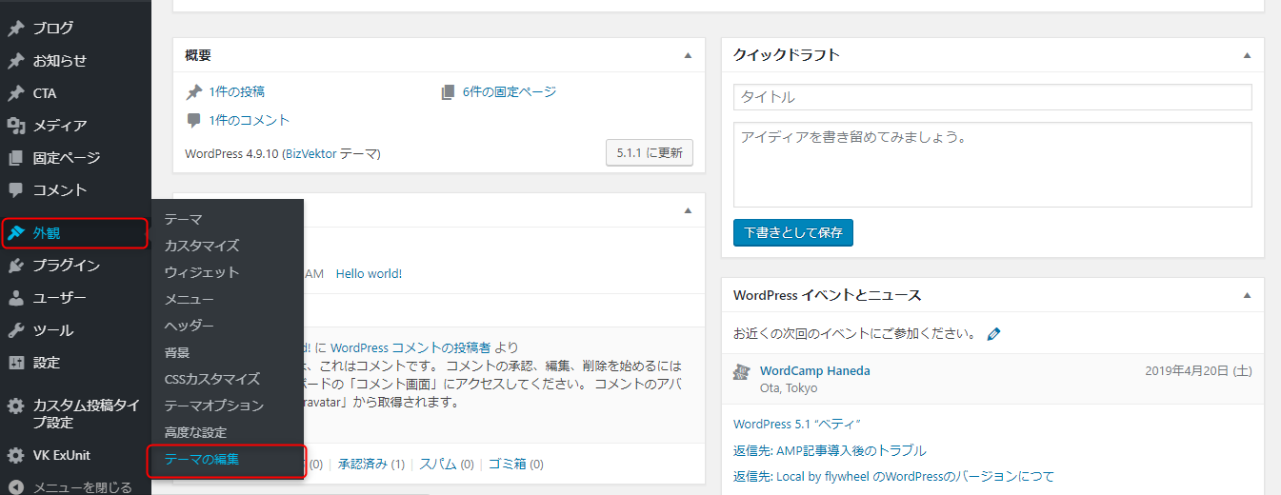
Task: Select ヘッダー in the 外観 submenu
Action: [x=189, y=326]
